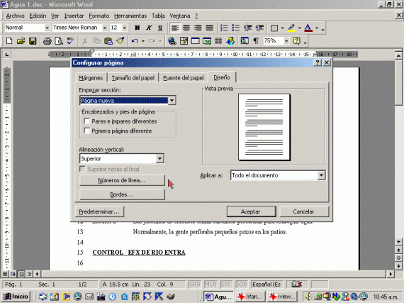Screen dimensions: 404x303
Task: Open the 75% zoom dropdown
Action: point(286,41)
